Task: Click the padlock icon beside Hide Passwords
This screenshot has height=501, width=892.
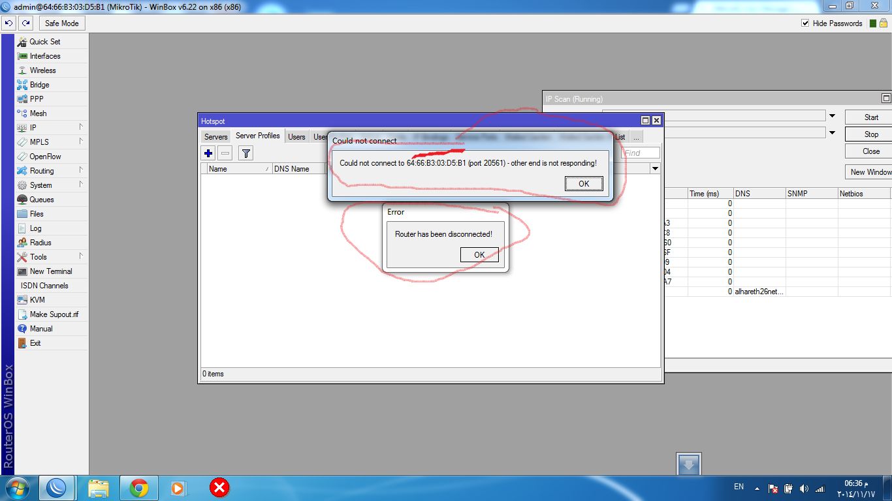Action: pos(883,23)
